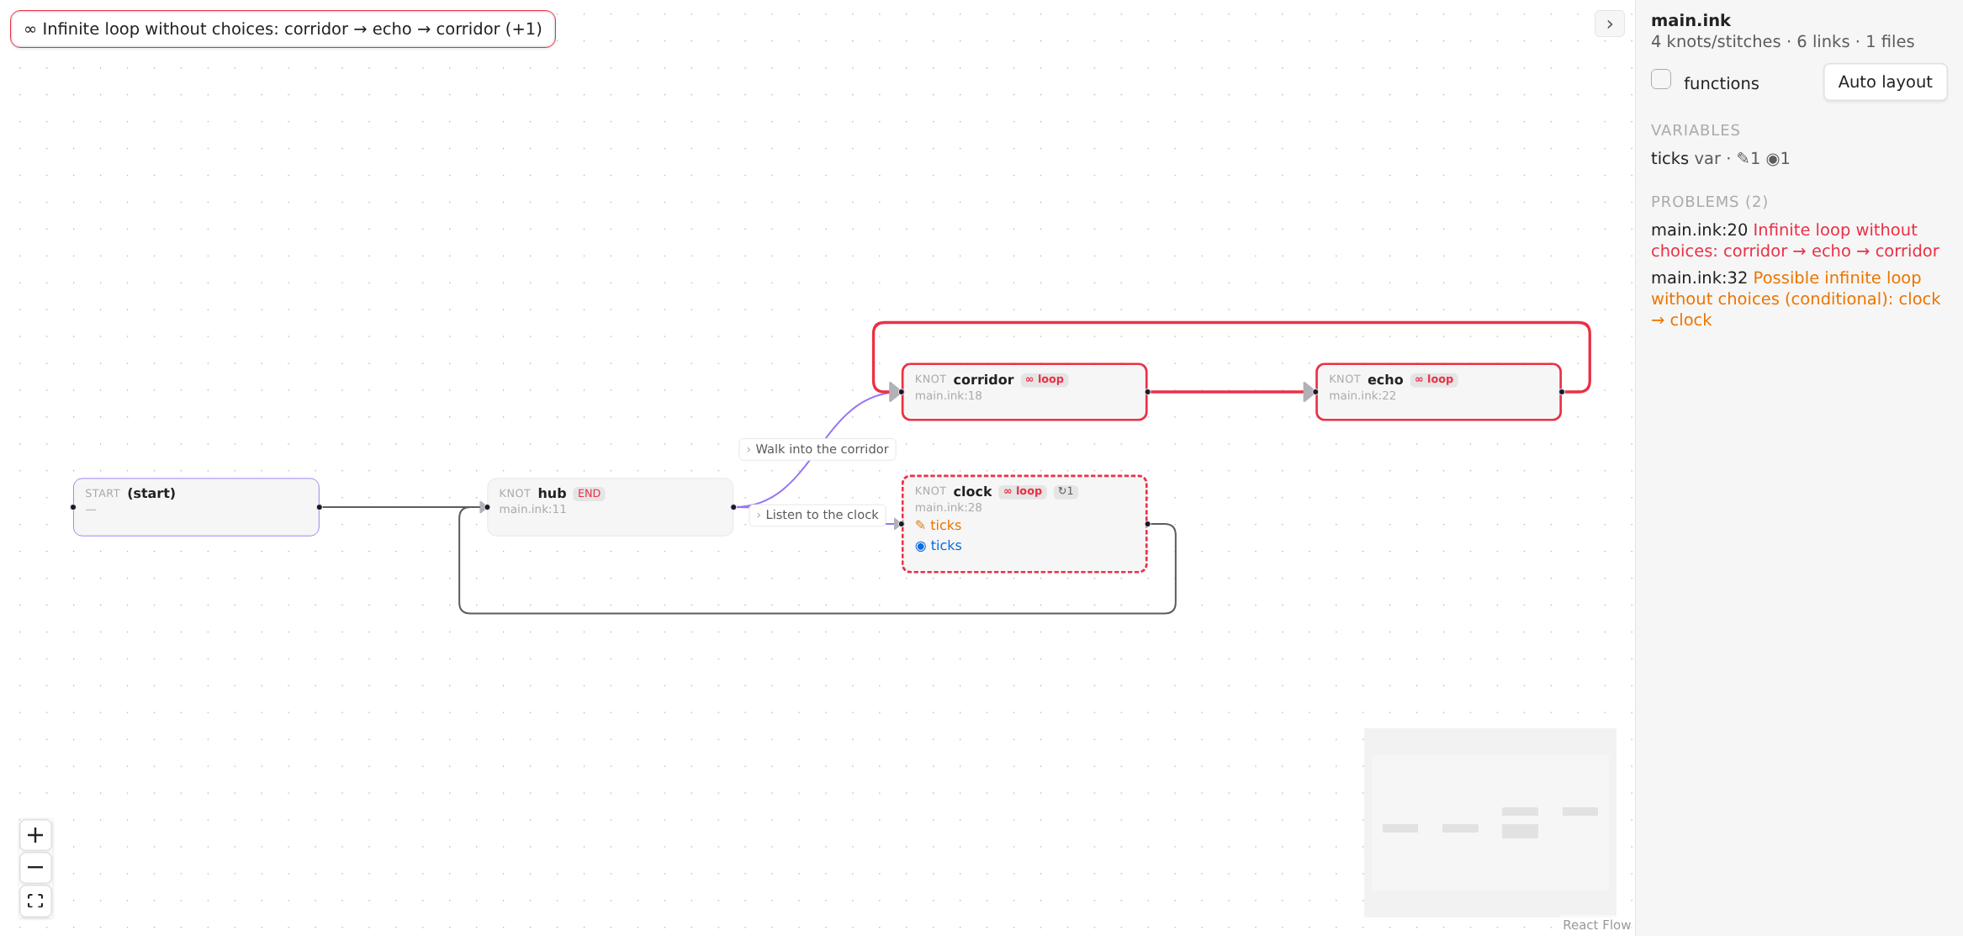Click the visit count badge on clock

[x=1066, y=491]
